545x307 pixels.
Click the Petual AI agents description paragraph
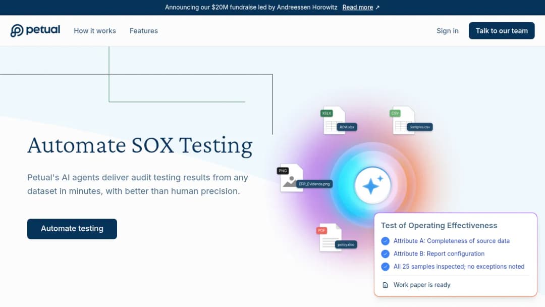pyautogui.click(x=138, y=184)
